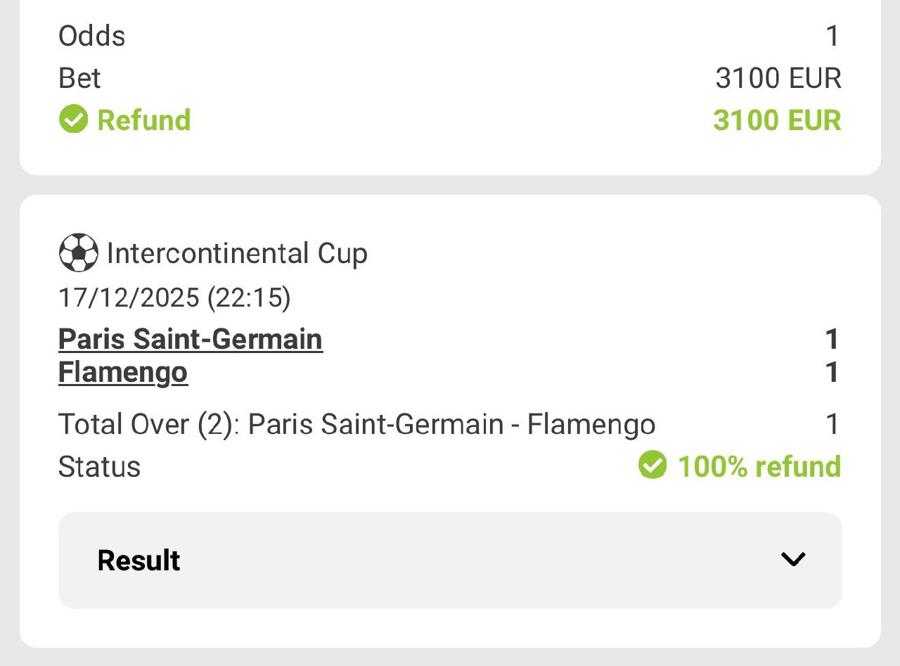
Task: Click the Bet label text
Action: 79,78
